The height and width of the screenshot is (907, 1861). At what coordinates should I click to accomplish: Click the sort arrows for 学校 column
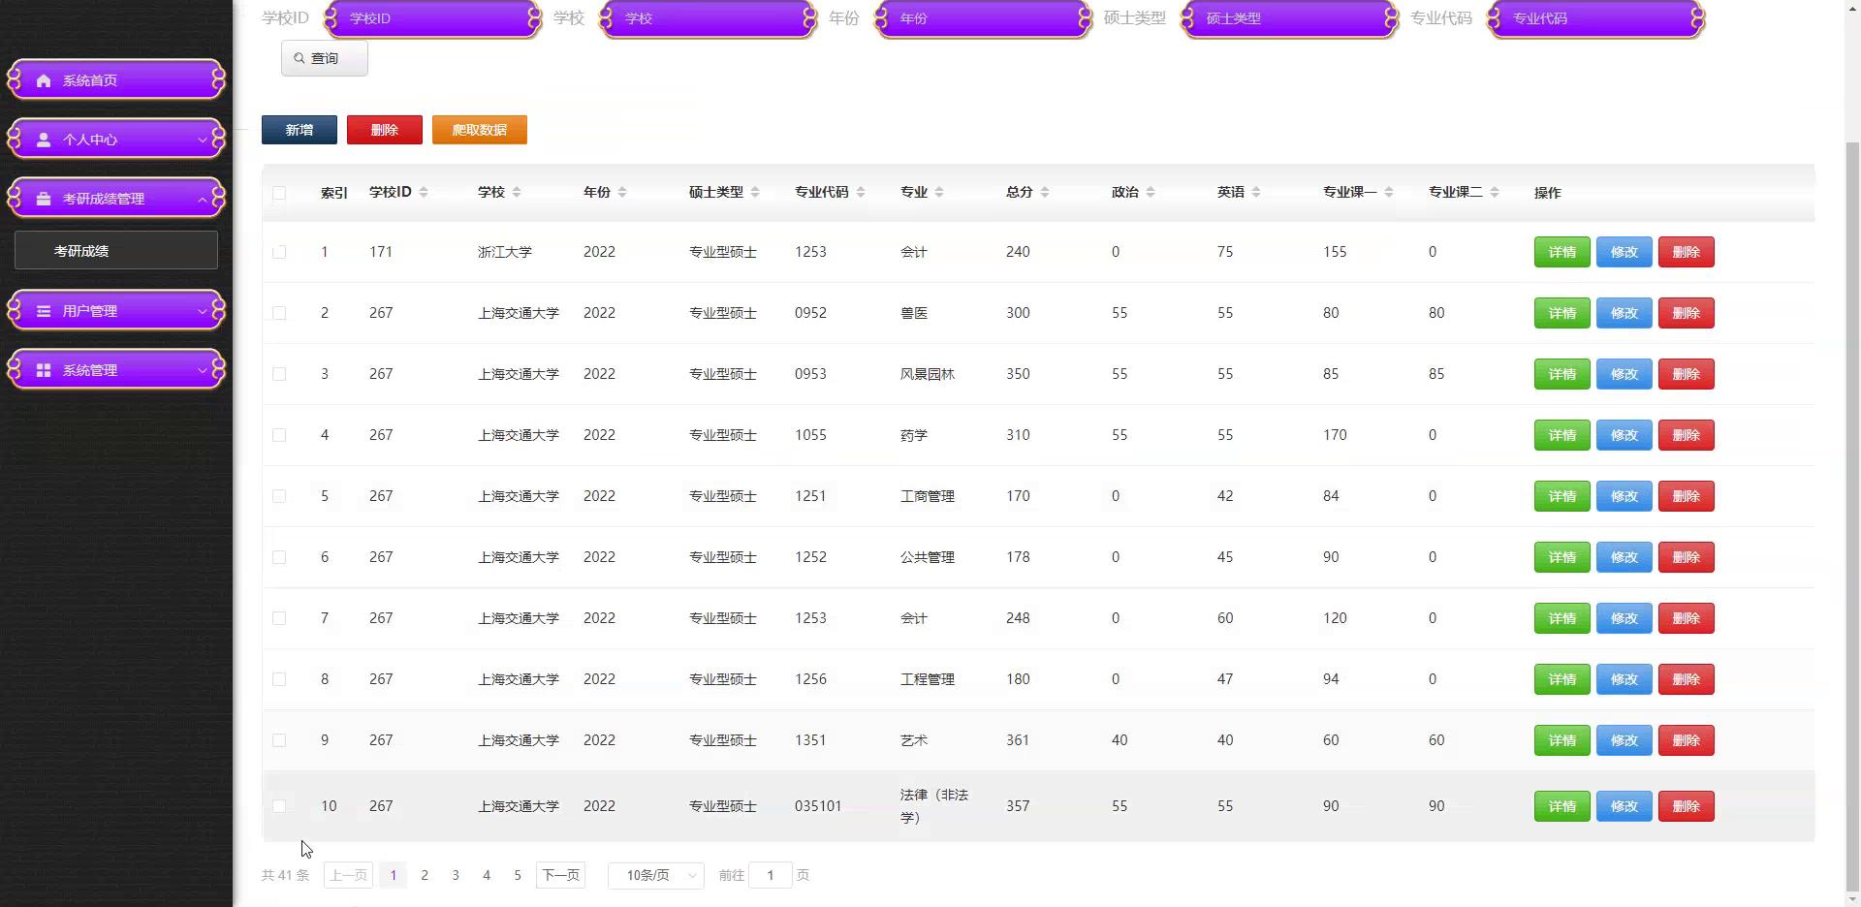click(x=517, y=192)
